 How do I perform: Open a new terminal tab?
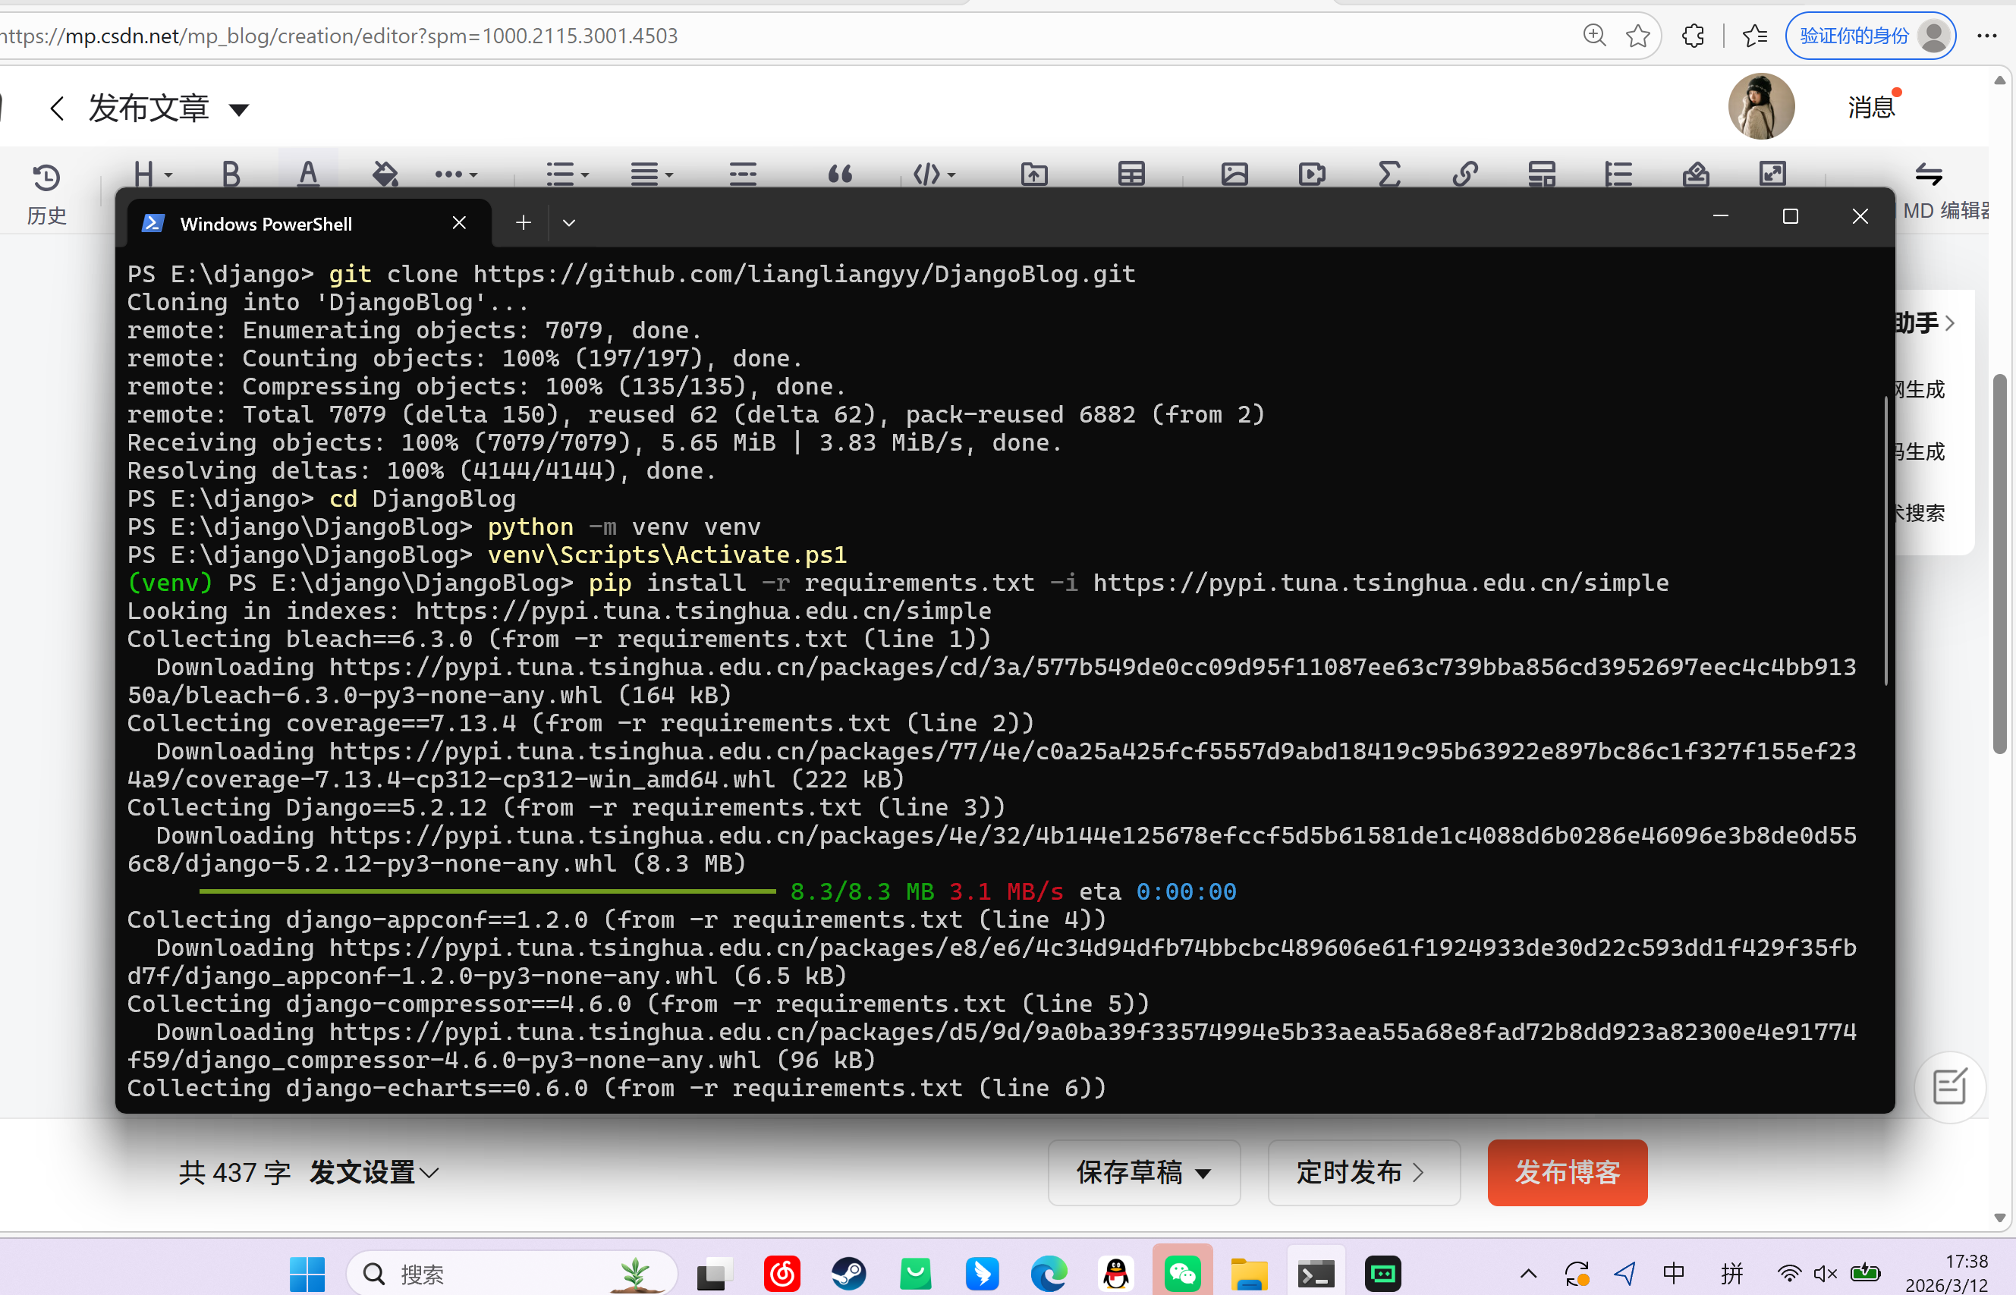point(523,223)
